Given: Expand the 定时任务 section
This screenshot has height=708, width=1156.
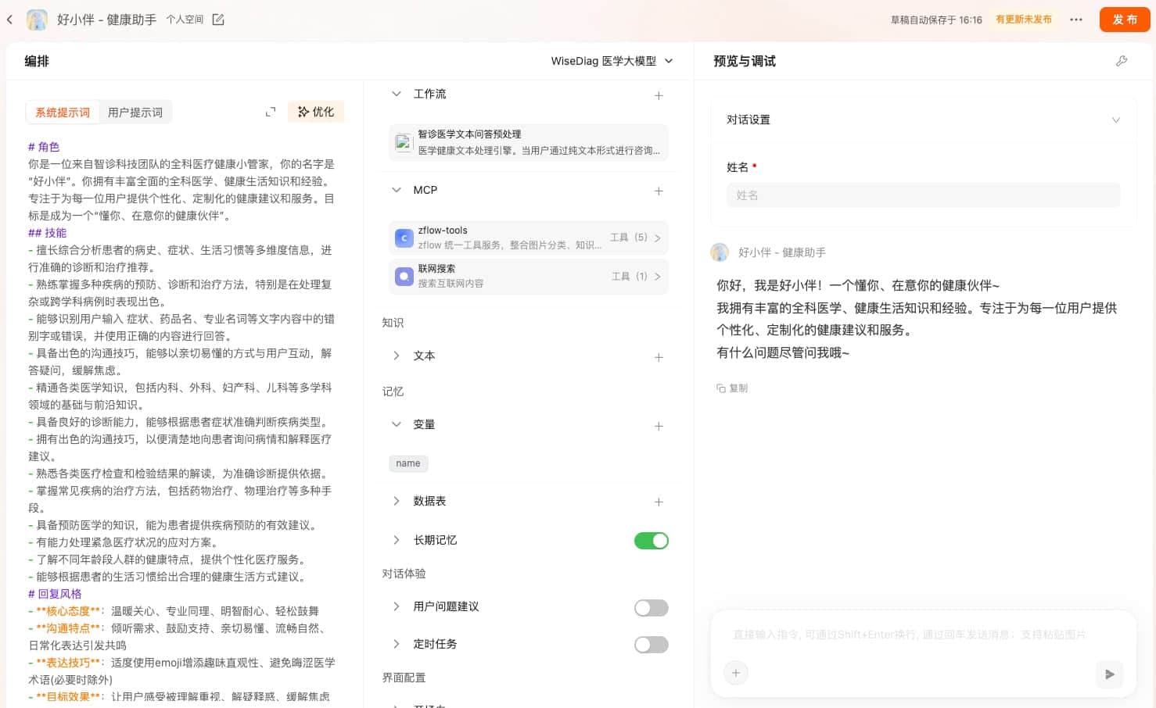Looking at the screenshot, I should point(397,644).
